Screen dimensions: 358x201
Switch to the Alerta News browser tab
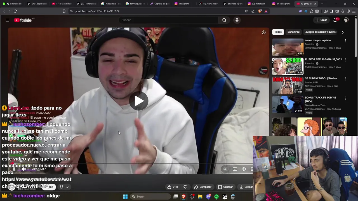(x=209, y=4)
